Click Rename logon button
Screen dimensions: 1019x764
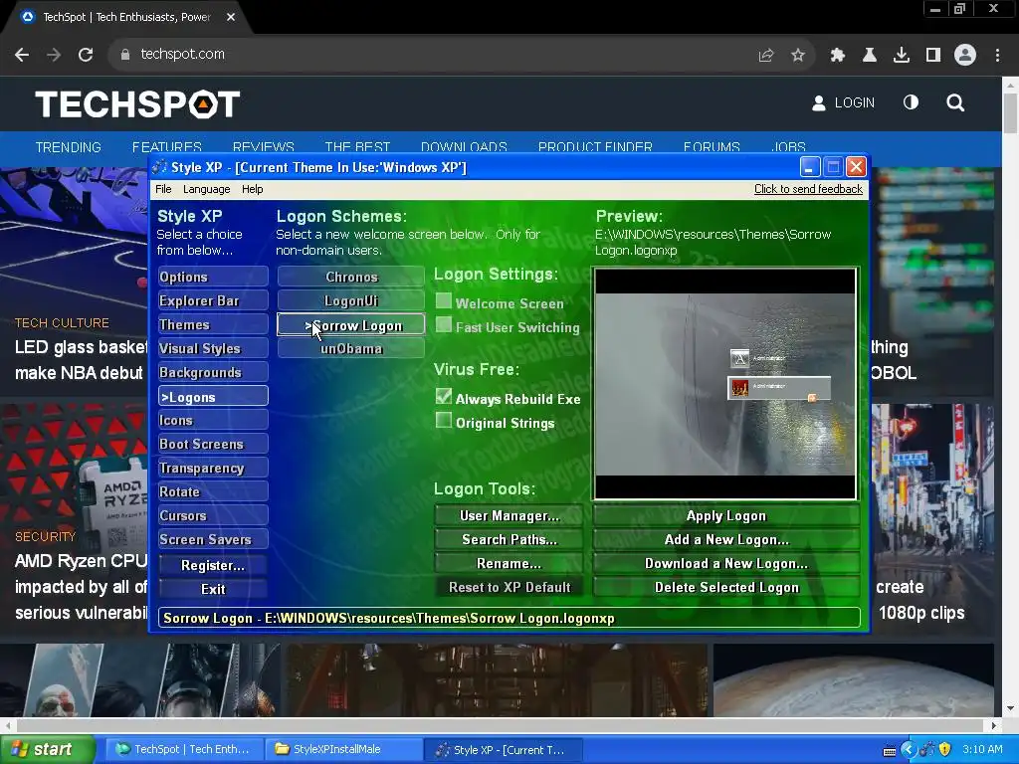coord(509,563)
